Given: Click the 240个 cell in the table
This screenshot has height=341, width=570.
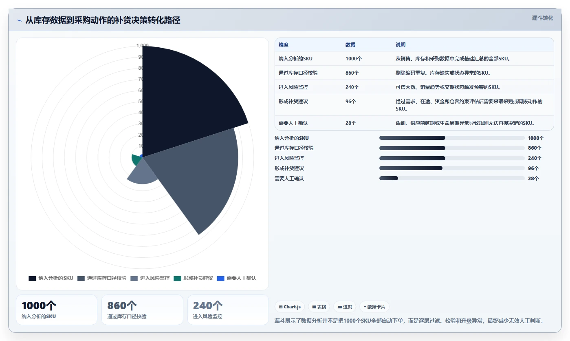Looking at the screenshot, I should coord(352,87).
